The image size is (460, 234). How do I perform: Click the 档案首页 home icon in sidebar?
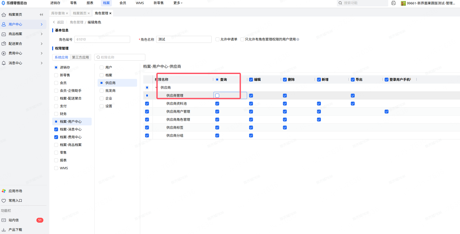click(4, 15)
